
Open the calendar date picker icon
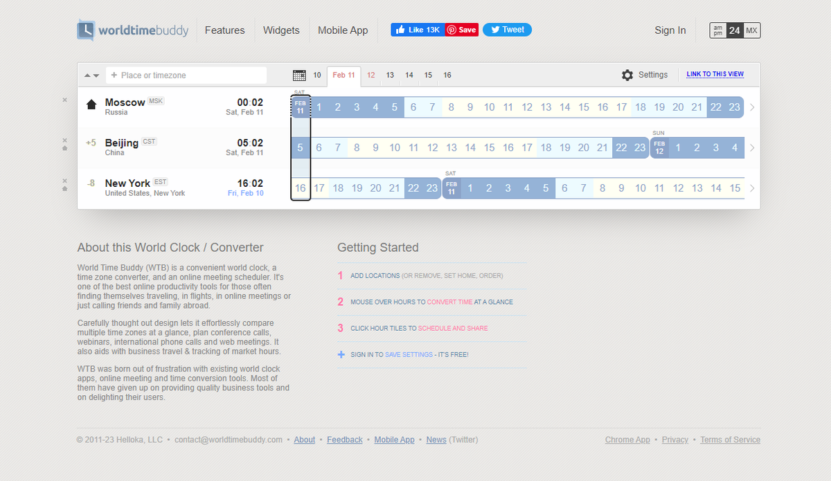[x=299, y=75]
